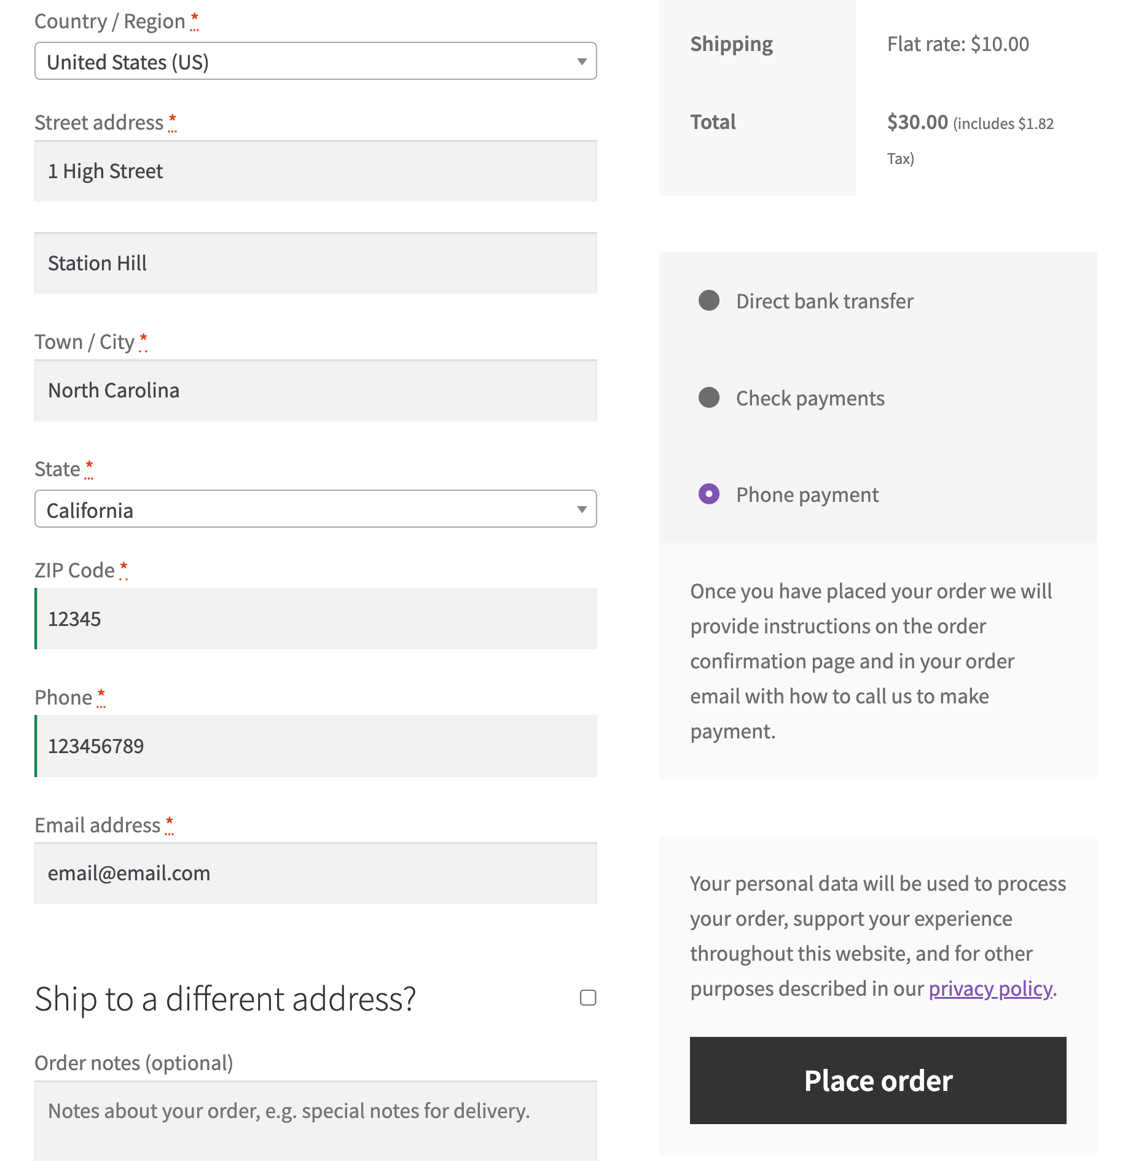Click the Email address field

click(315, 873)
